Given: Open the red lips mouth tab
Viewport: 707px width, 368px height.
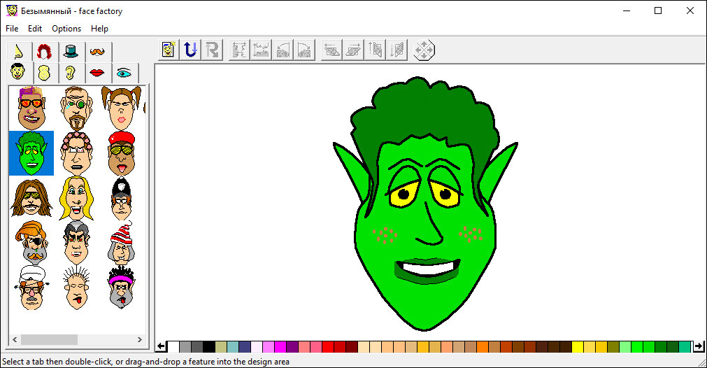Looking at the screenshot, I should [97, 73].
